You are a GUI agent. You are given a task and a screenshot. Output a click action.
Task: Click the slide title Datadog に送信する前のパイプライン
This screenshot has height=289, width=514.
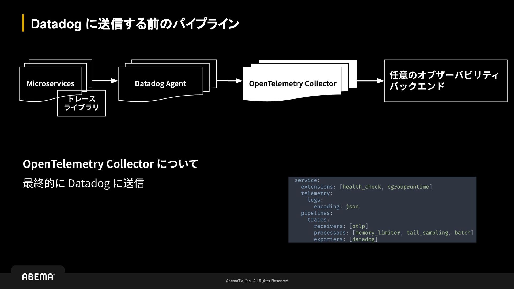click(135, 24)
